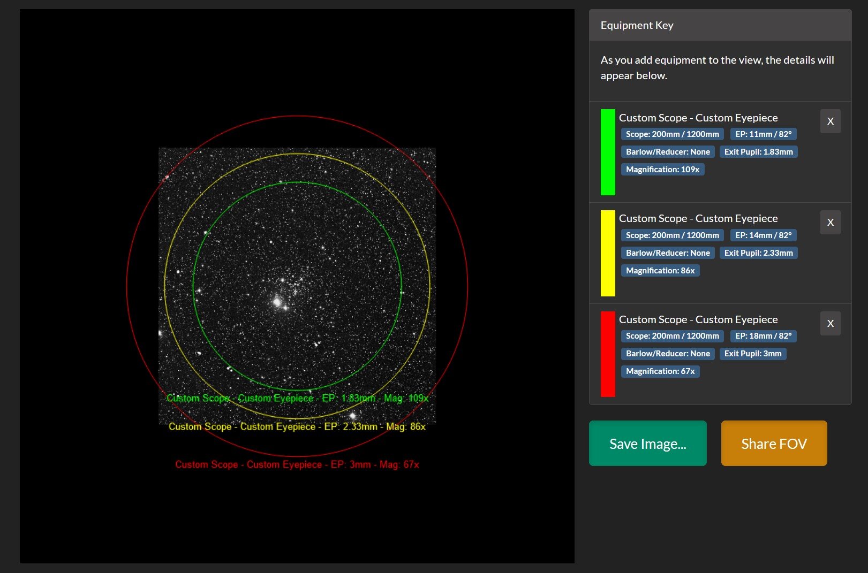Screen dimensions: 868x573
Task: Click the Magnification: 109x badge
Action: click(x=662, y=170)
